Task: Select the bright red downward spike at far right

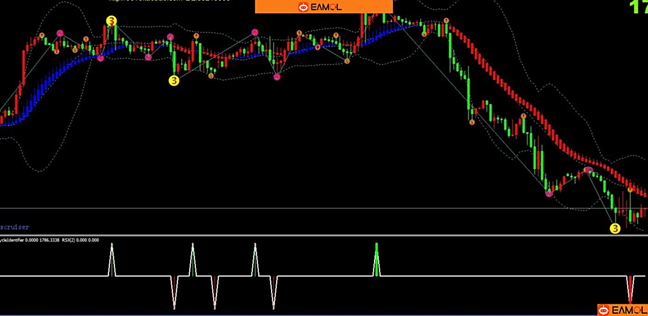Action: [x=630, y=289]
